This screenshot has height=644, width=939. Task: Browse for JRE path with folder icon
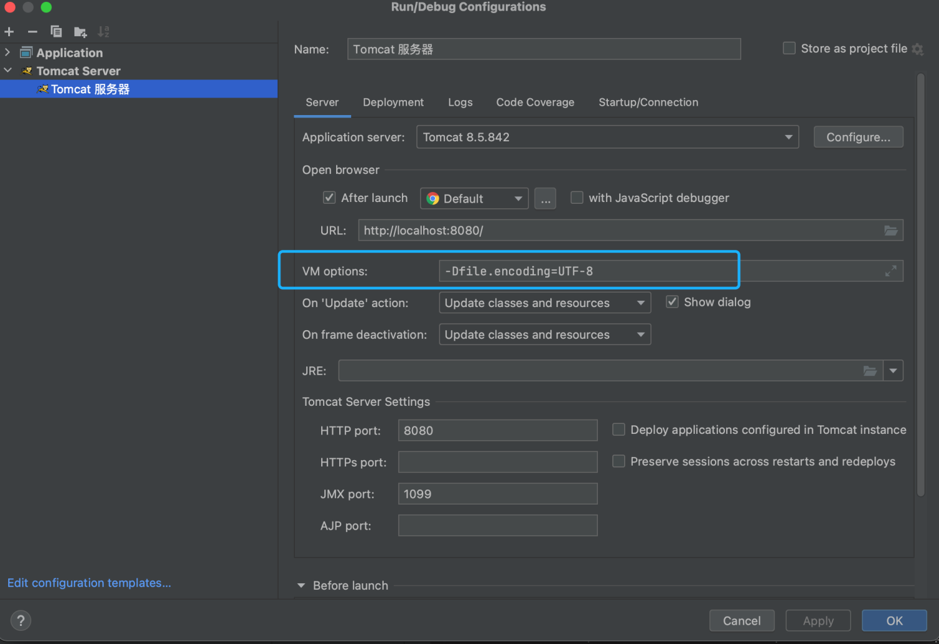click(870, 371)
